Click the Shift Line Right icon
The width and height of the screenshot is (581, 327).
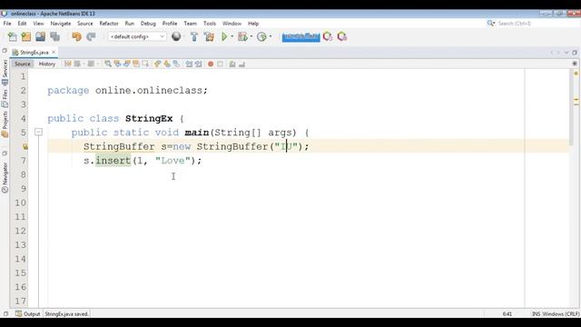tap(198, 64)
